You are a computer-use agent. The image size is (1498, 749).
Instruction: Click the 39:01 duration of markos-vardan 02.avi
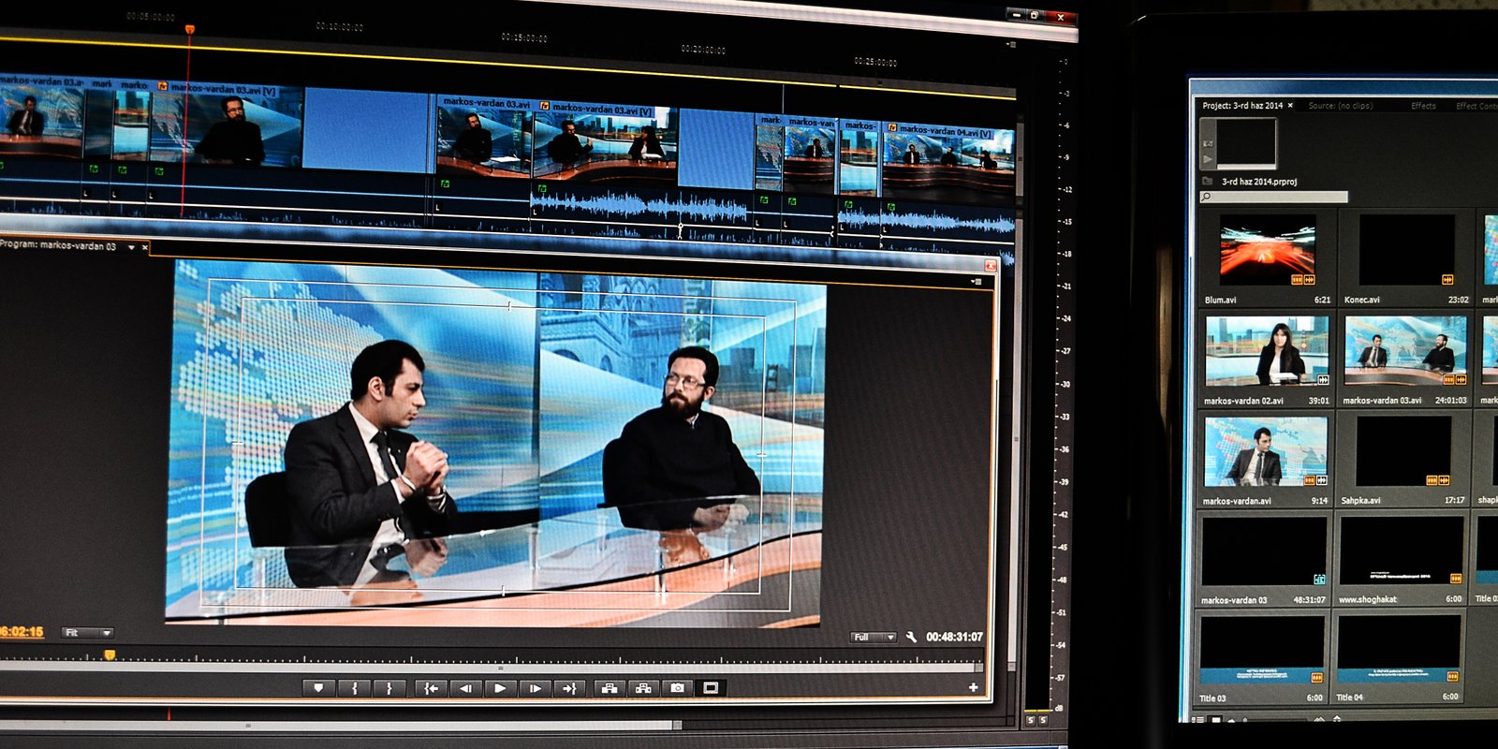[x=1318, y=401]
